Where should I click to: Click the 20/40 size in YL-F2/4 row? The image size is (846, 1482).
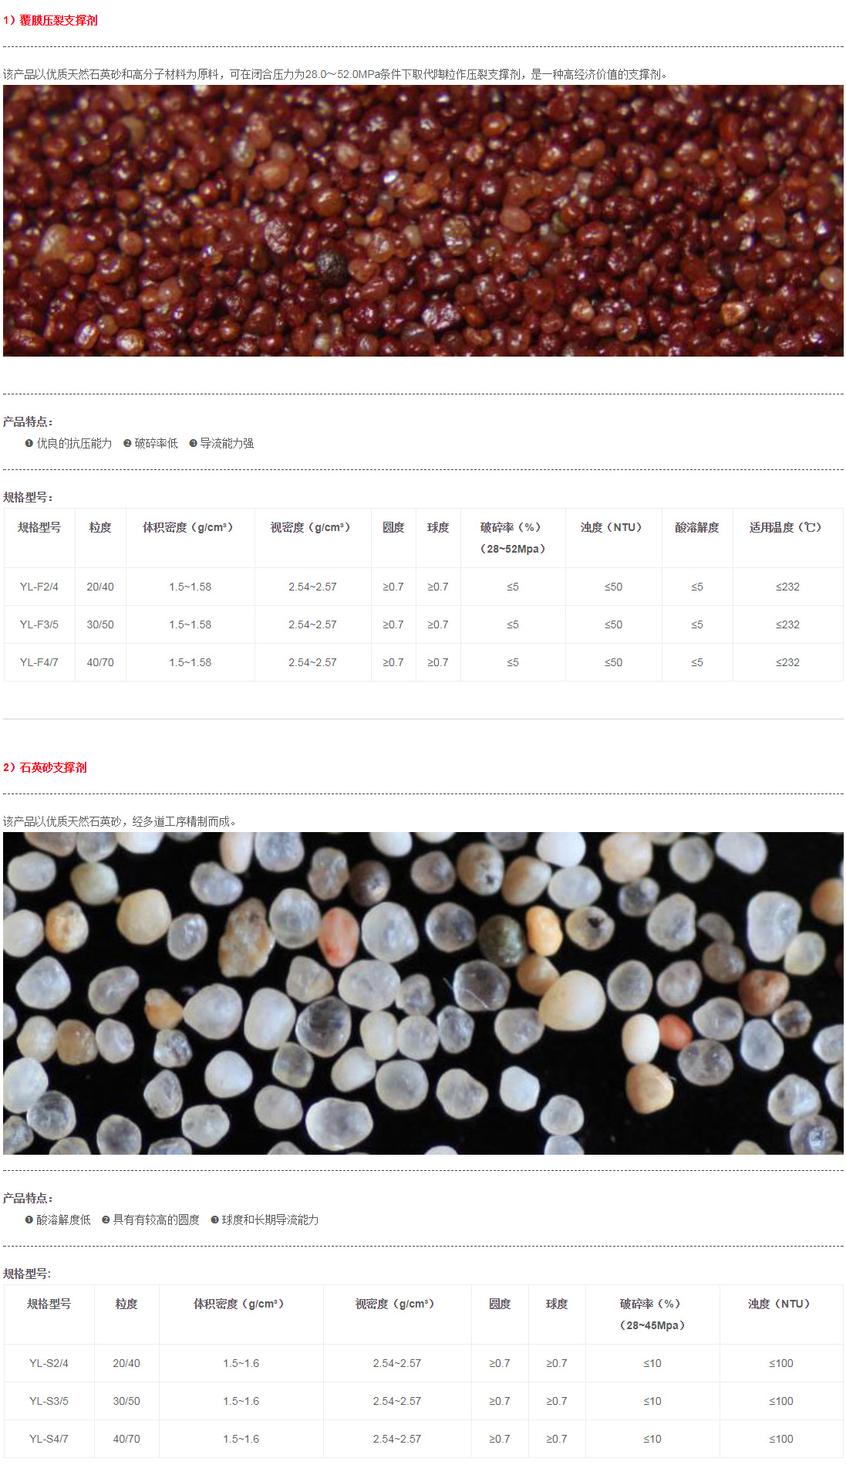(x=100, y=587)
